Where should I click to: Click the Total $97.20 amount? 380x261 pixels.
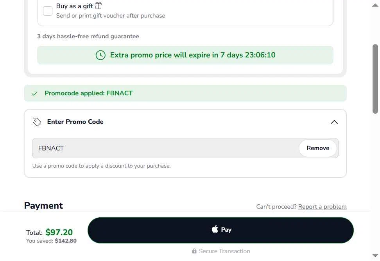[59, 232]
